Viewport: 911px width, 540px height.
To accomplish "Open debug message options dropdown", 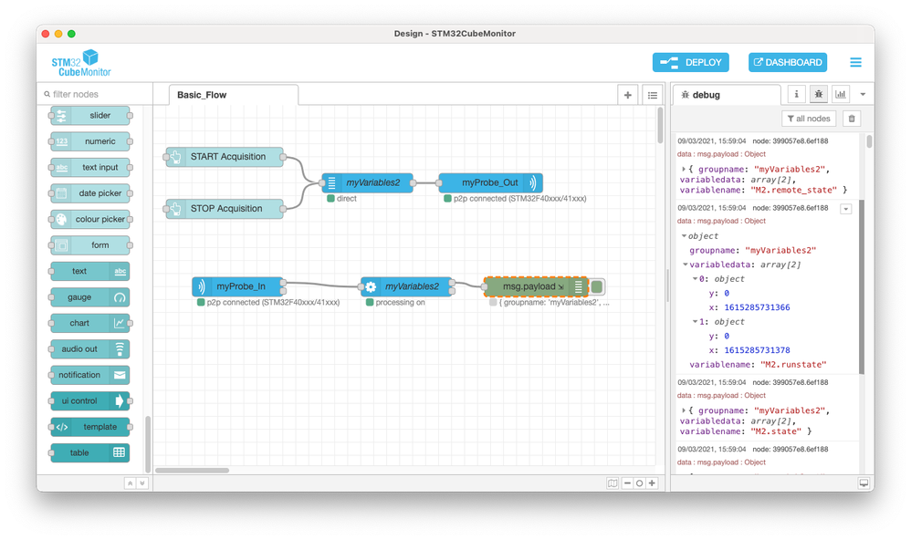I will [x=846, y=209].
